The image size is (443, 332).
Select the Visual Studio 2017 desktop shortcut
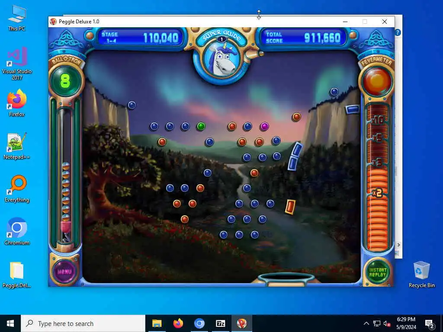[x=17, y=63]
